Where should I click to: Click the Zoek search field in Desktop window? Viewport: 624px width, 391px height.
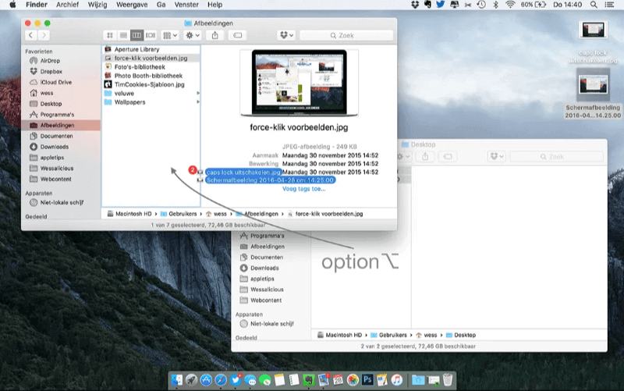point(556,157)
